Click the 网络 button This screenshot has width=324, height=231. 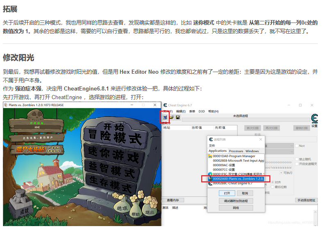[236, 208]
